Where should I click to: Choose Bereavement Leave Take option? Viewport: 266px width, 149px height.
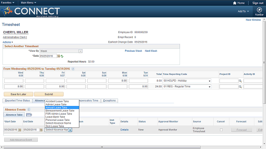62,111
